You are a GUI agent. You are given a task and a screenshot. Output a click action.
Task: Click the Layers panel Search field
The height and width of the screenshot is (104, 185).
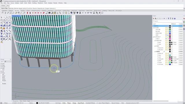168,21
